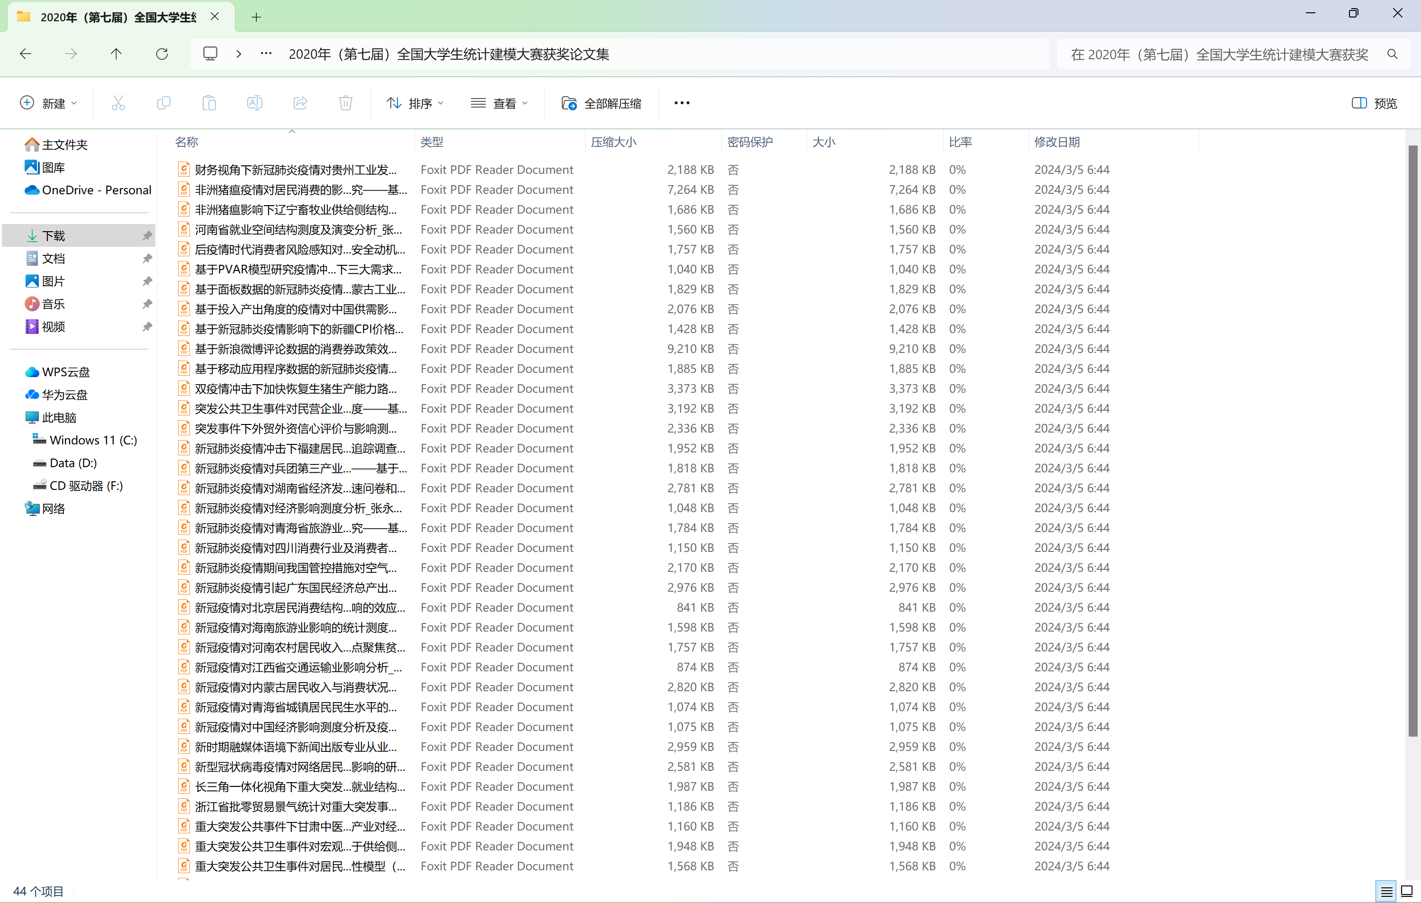Click the search box for this folder

[x=1220, y=54]
